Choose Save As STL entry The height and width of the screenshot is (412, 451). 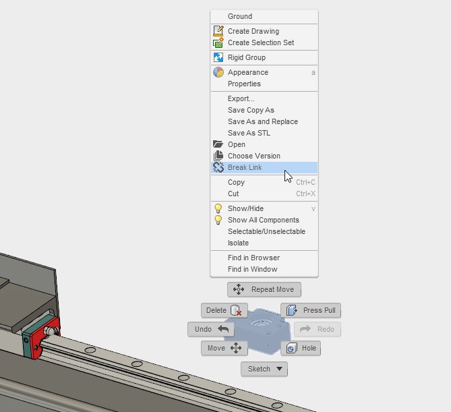click(x=264, y=134)
